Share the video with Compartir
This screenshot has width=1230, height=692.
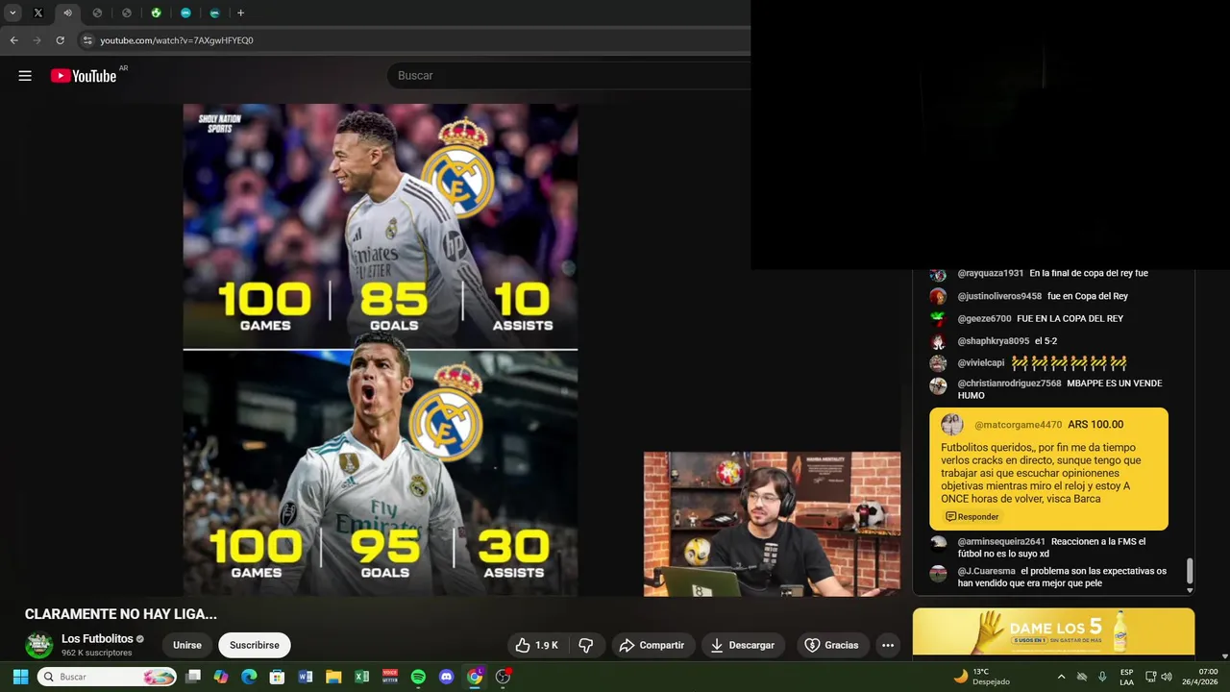652,645
